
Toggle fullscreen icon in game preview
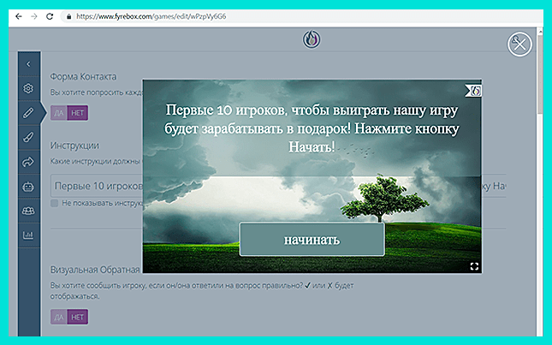click(x=474, y=266)
